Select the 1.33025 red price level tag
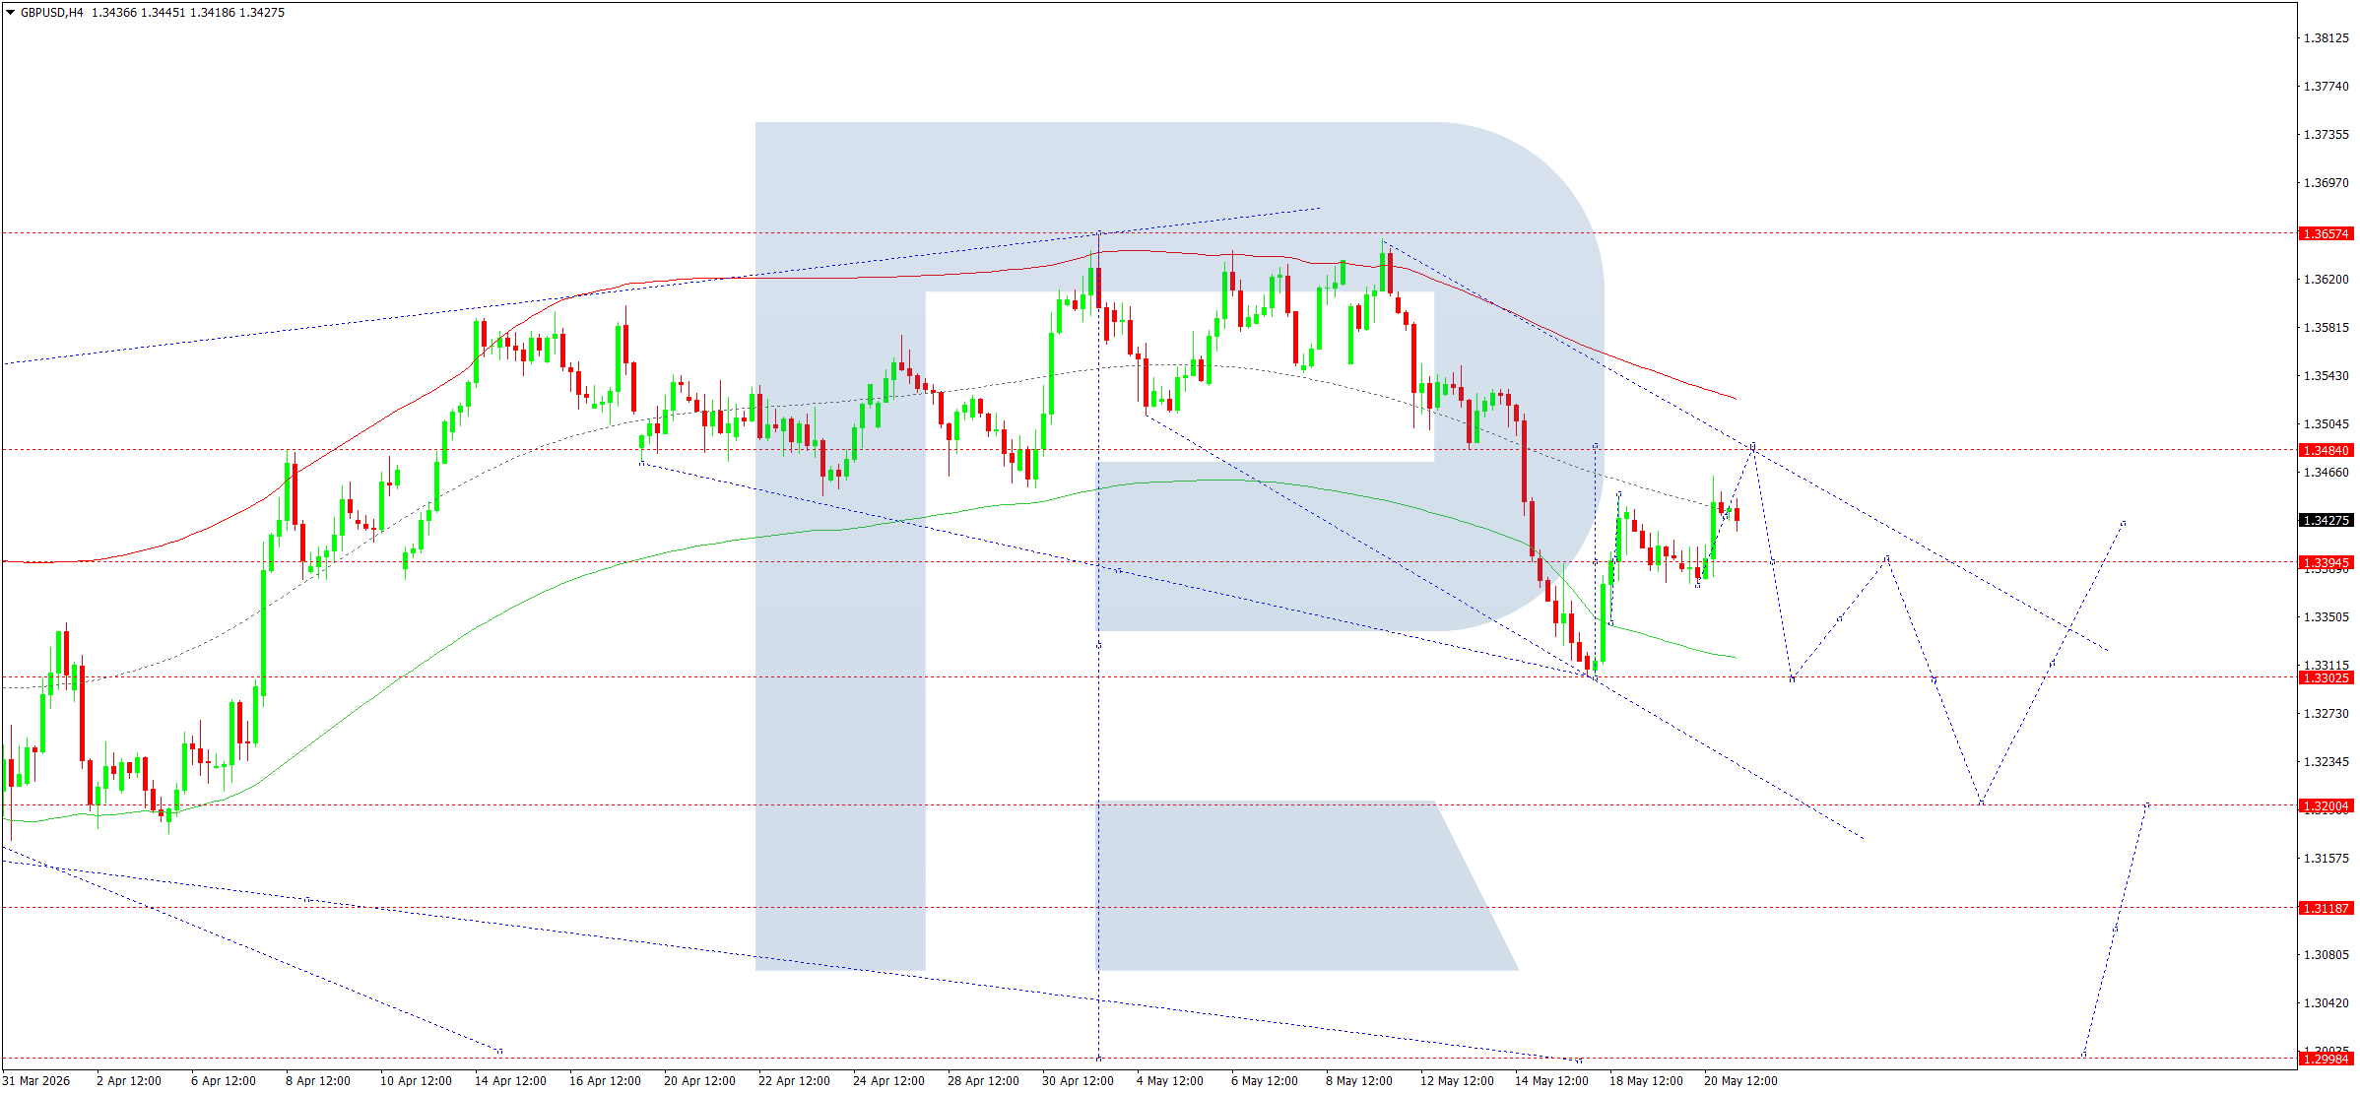The image size is (2360, 1093). (x=2326, y=677)
